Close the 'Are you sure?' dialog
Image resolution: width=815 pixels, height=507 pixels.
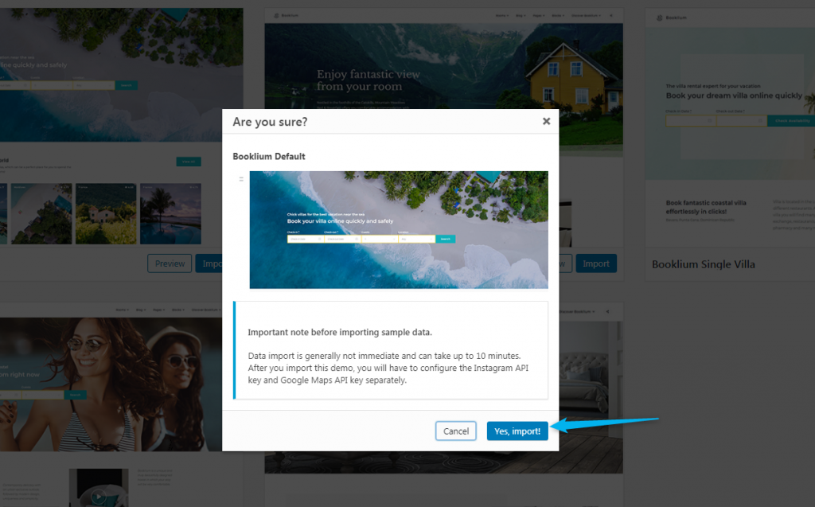(x=546, y=121)
